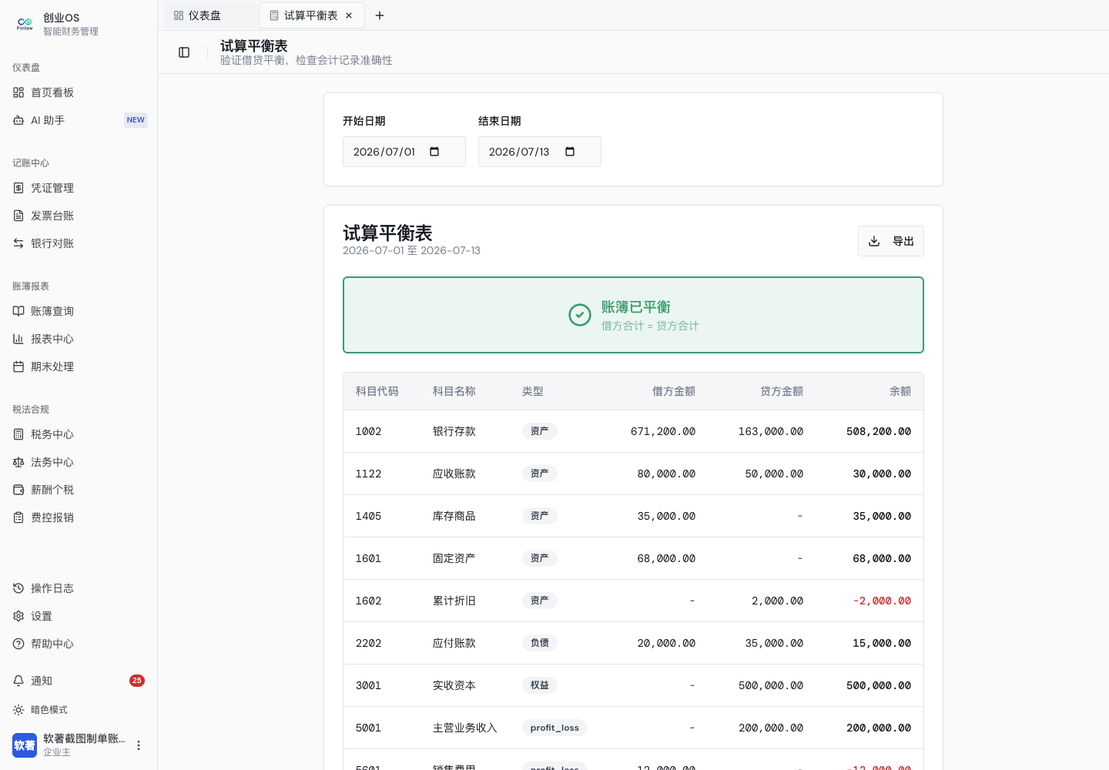Click the 25 notification count badge
Image resolution: width=1109 pixels, height=770 pixels.
click(x=137, y=681)
